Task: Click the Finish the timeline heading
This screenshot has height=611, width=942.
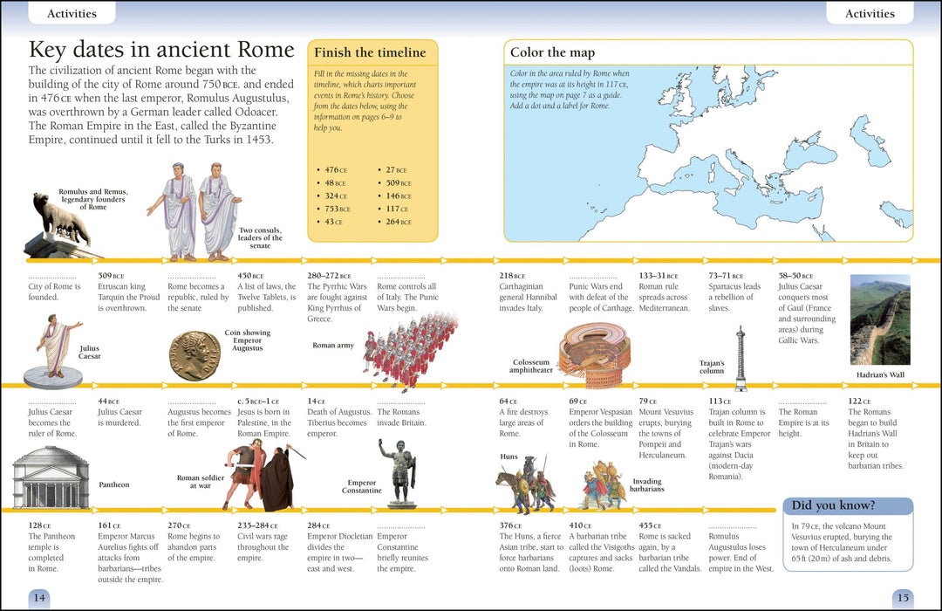Action: pyautogui.click(x=370, y=52)
